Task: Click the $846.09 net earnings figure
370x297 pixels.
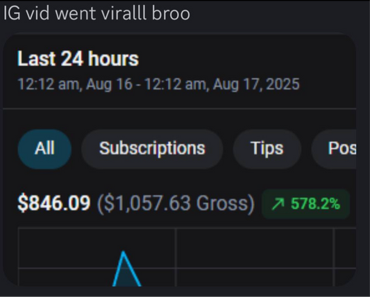Action: point(54,203)
